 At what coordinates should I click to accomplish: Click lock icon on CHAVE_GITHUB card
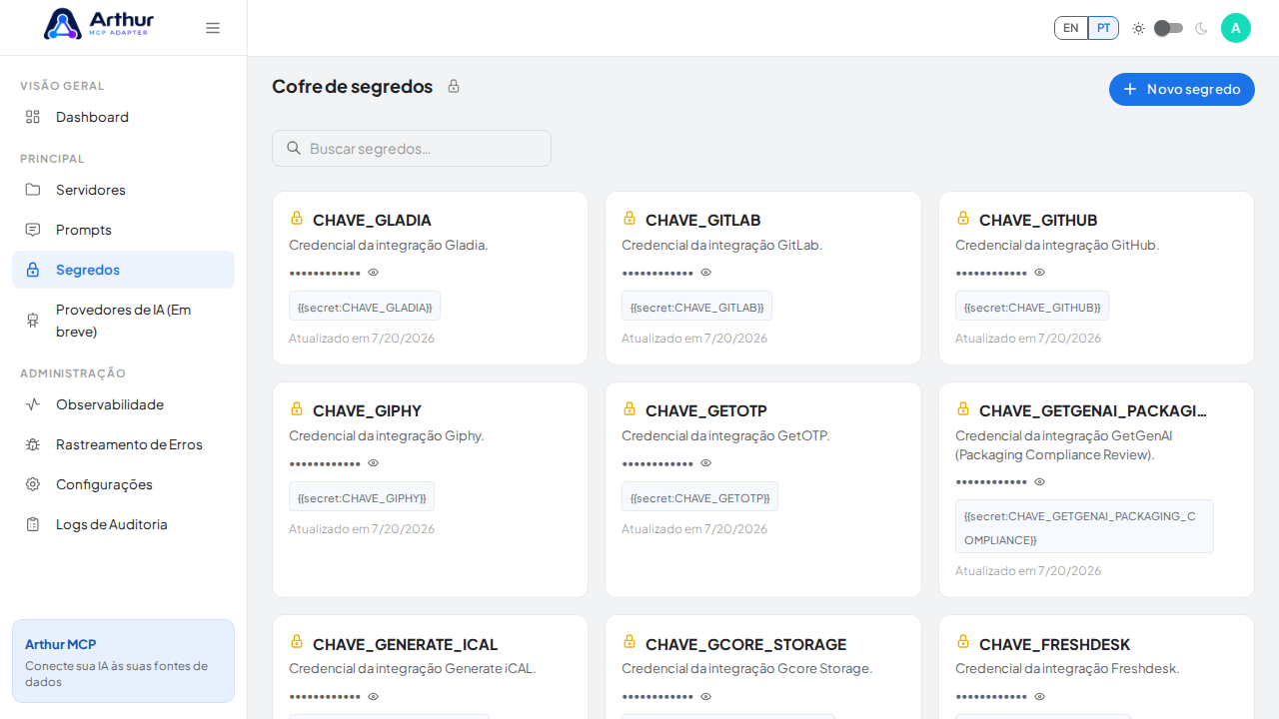point(963,218)
